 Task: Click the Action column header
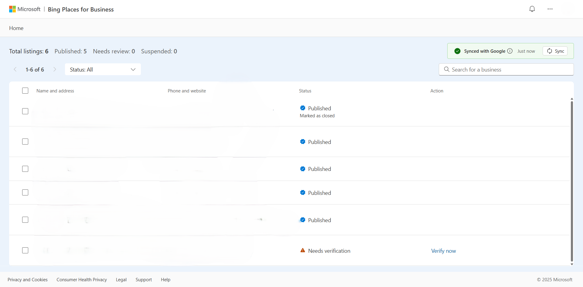coord(437,91)
